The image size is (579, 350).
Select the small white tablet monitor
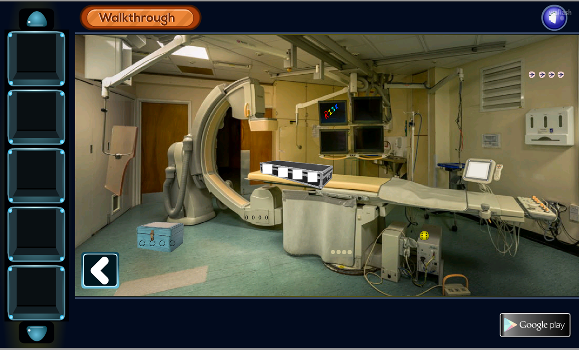[x=479, y=171]
